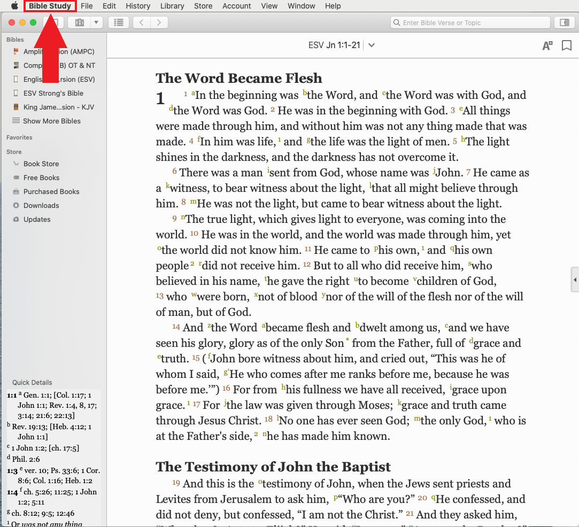The width and height of the screenshot is (579, 527).
Task: Click the Favorites section header
Action: click(x=19, y=137)
